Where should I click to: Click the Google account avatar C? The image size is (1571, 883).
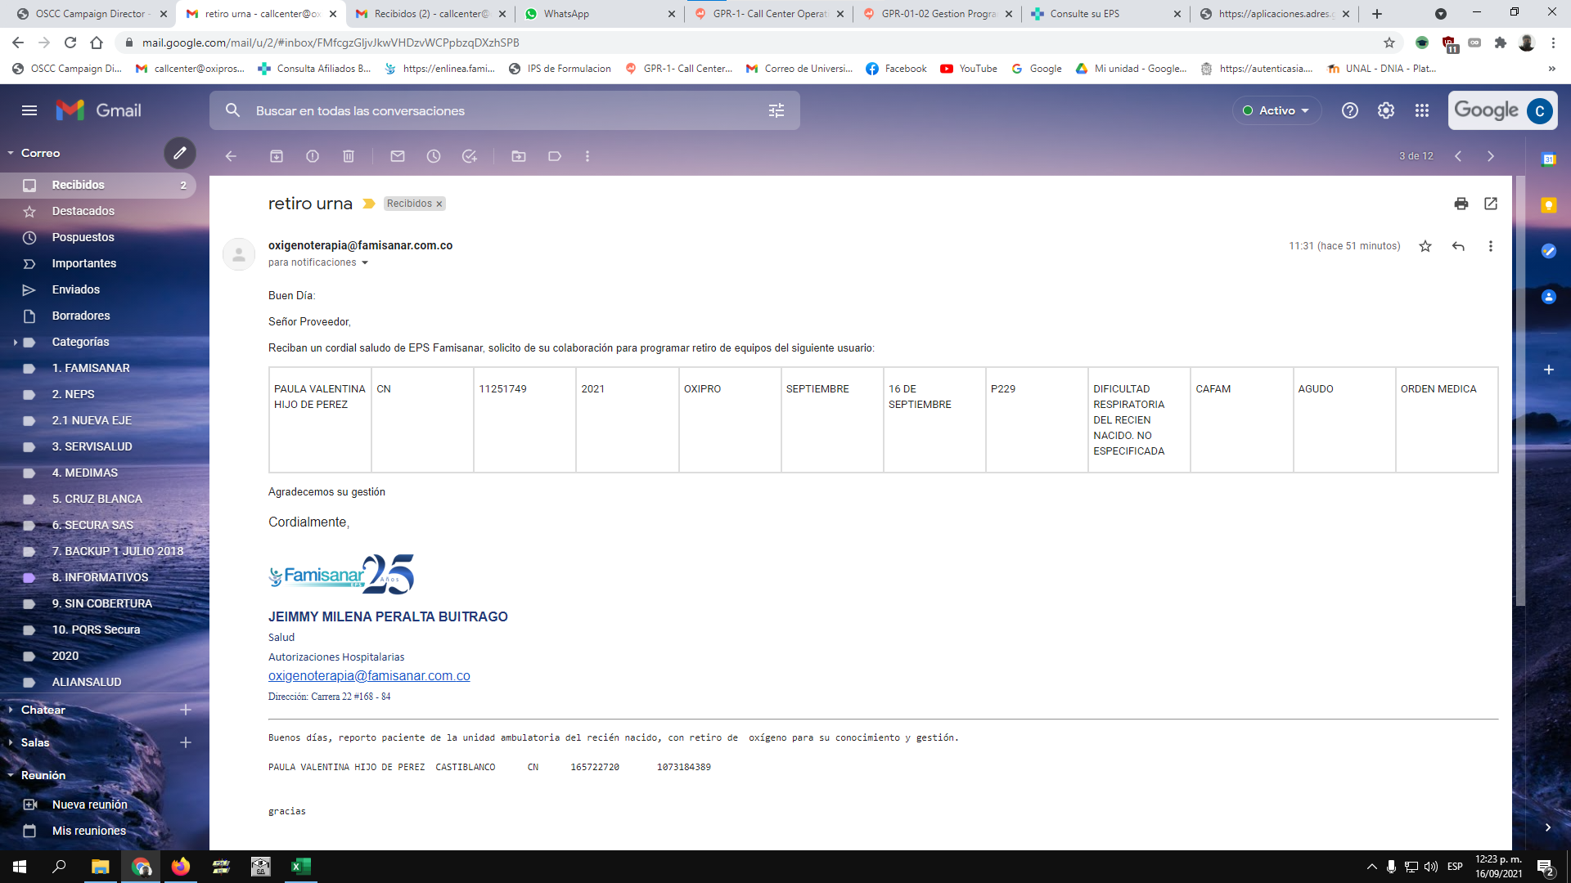click(1539, 110)
